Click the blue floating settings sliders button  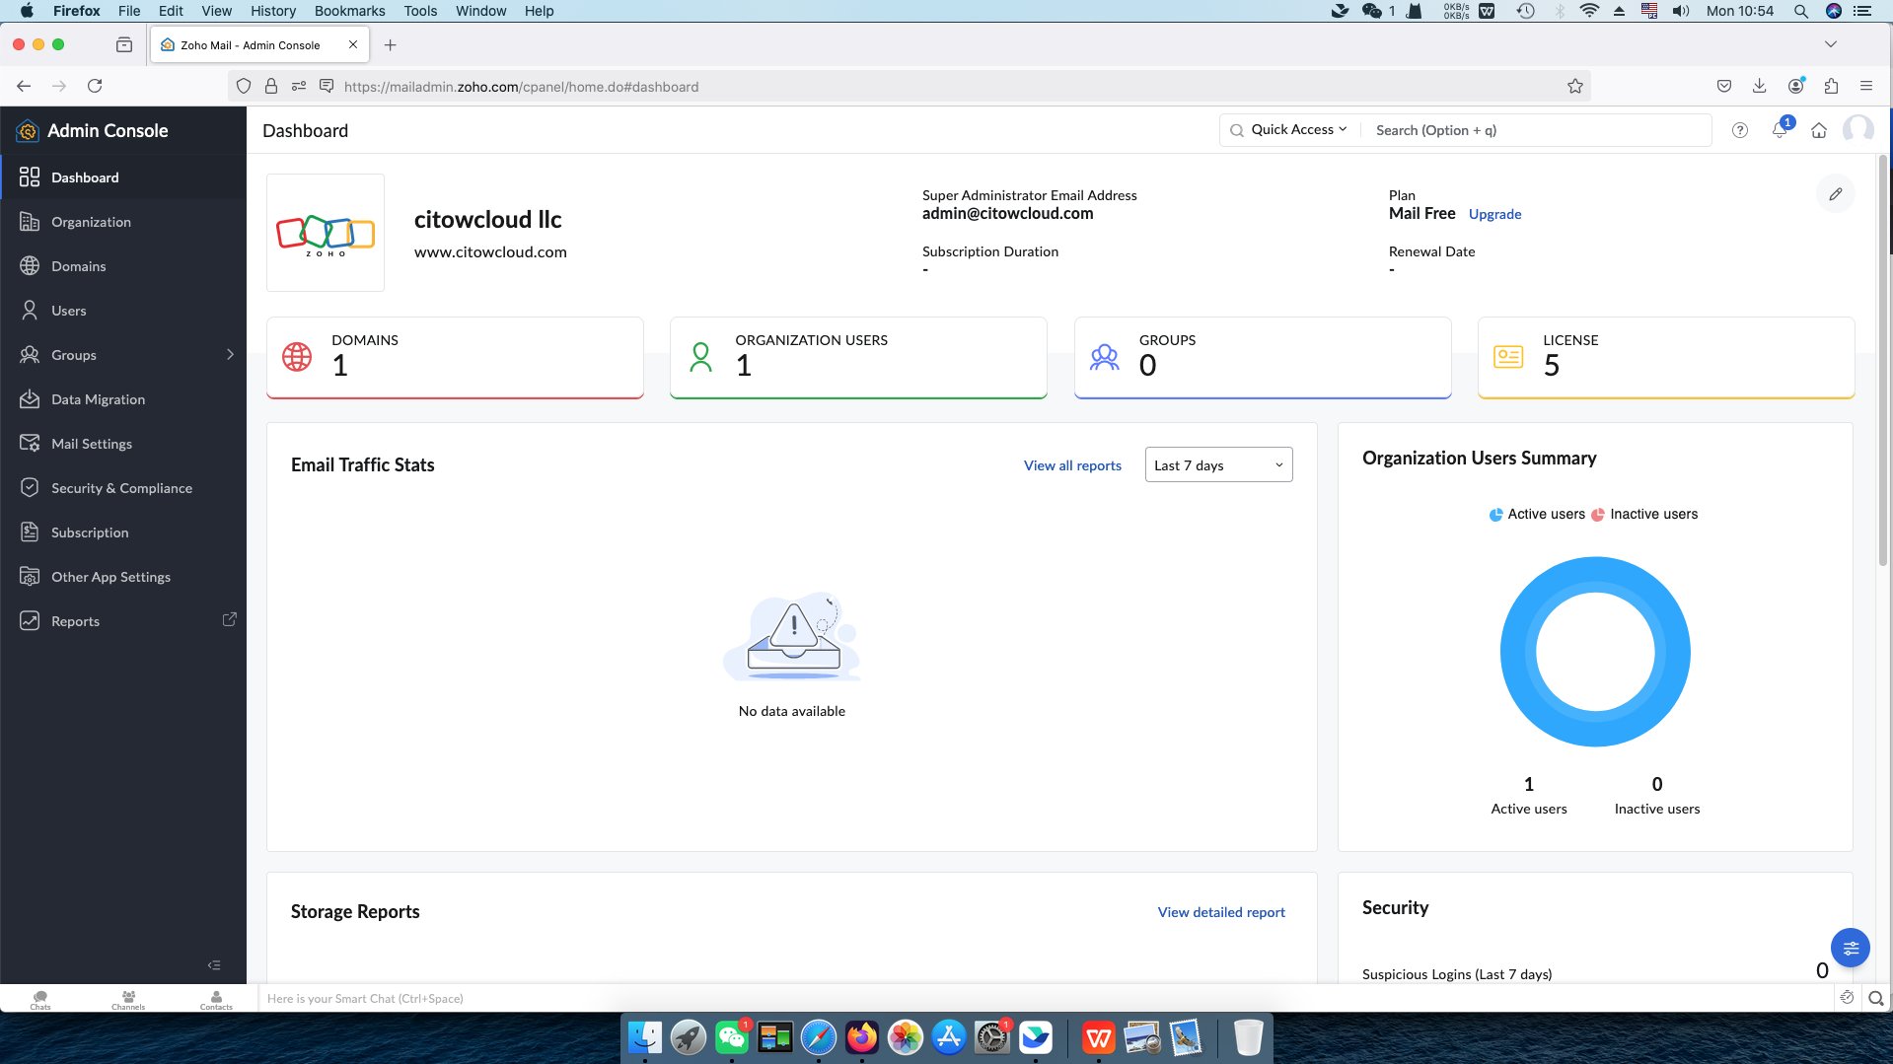click(1850, 948)
